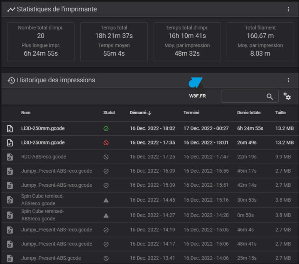Select Jumpy_Present-ABS-reco.gcode name started 16:09
This screenshot has width=299, height=264.
pyautogui.click(x=56, y=171)
